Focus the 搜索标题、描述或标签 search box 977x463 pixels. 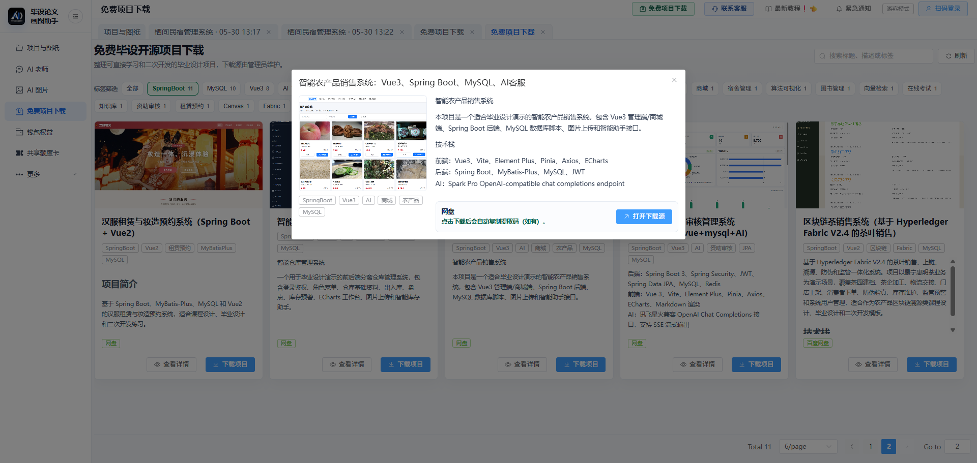click(x=874, y=56)
